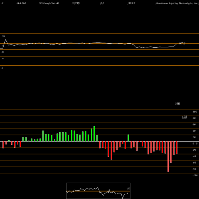The width and height of the screenshot is (199, 199).
Task: Click the RSI current value '67.2'
Action: (182, 43)
